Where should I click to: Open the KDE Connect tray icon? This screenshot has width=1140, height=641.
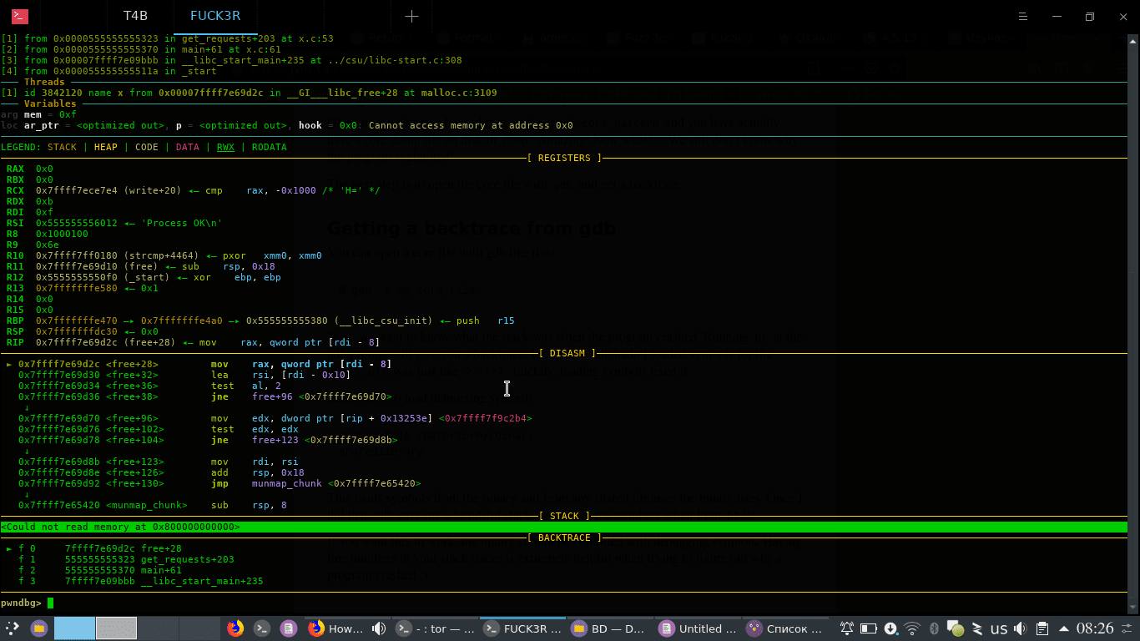tap(977, 628)
